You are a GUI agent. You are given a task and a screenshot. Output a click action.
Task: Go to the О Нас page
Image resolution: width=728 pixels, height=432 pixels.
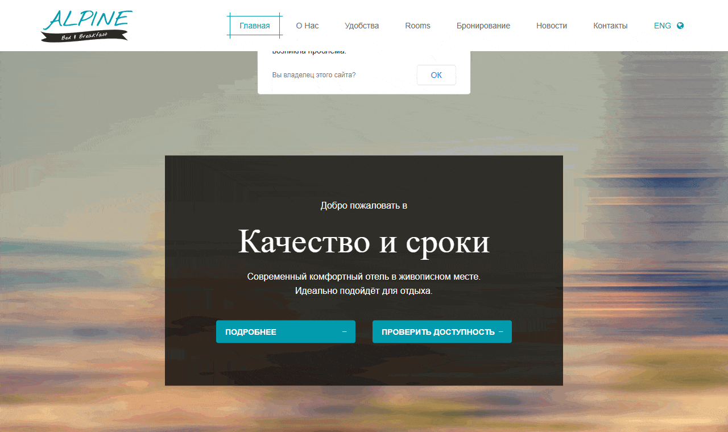307,26
